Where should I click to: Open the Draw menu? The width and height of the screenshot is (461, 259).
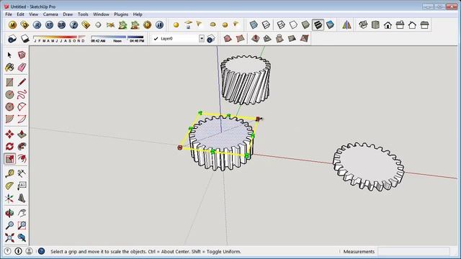(x=68, y=14)
